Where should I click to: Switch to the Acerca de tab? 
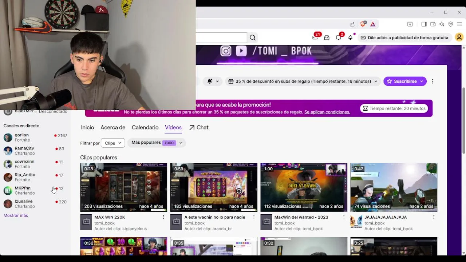[113, 127]
